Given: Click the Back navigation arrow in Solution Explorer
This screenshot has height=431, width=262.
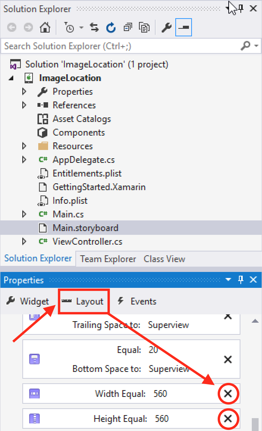Looking at the screenshot, I should 11,28.
